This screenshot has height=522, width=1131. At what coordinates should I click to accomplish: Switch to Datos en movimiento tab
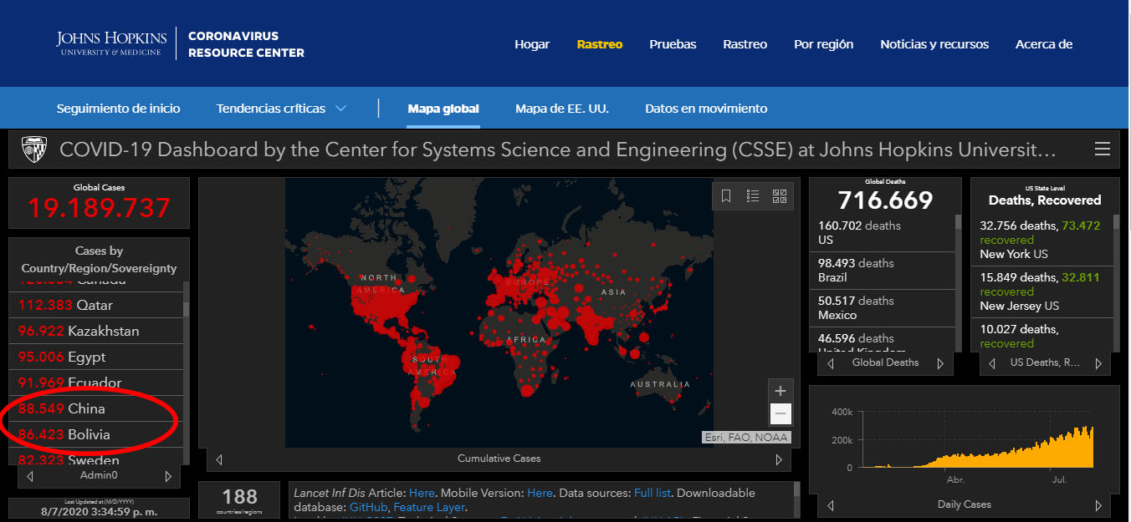pos(706,109)
